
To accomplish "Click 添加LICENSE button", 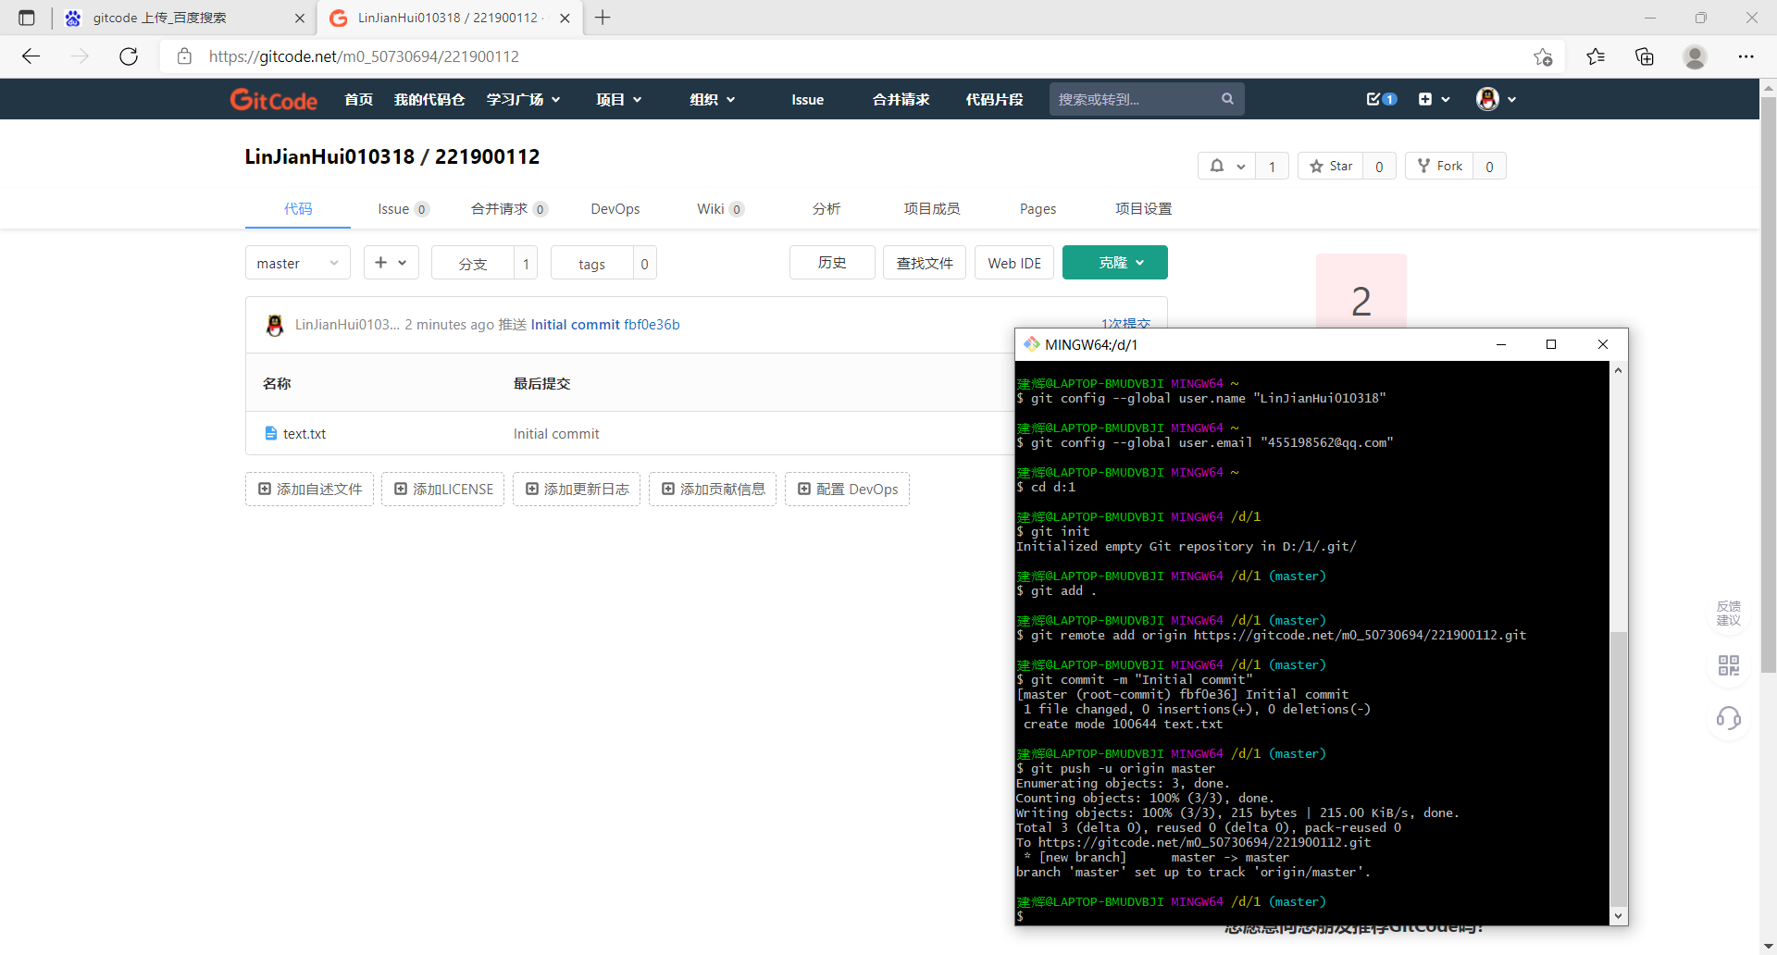I will point(443,489).
